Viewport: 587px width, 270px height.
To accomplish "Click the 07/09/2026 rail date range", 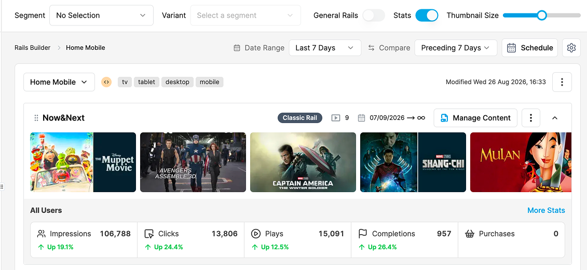I will coord(397,118).
